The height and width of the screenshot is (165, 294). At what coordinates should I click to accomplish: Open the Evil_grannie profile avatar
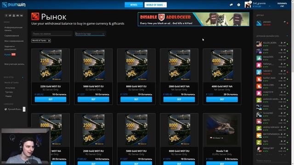click(x=248, y=5)
